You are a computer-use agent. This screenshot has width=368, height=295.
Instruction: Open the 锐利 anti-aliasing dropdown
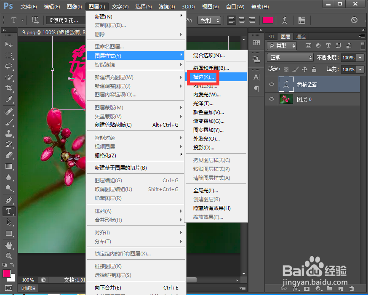pos(209,20)
